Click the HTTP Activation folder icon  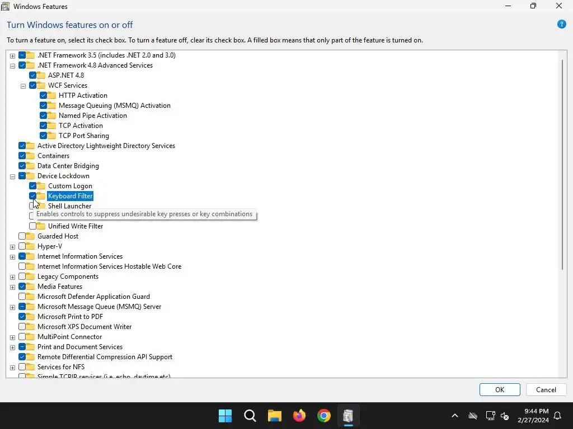pos(52,95)
